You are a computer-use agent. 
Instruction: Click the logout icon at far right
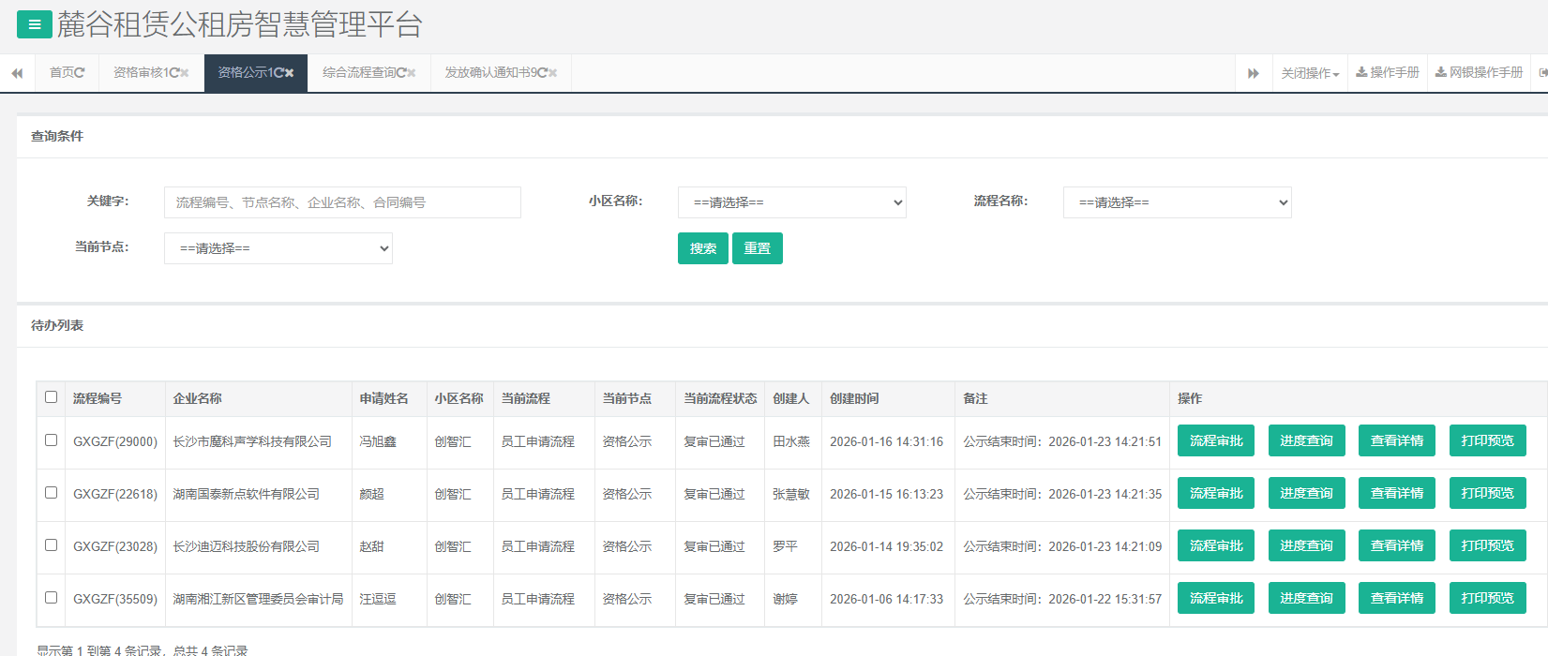[x=1542, y=73]
